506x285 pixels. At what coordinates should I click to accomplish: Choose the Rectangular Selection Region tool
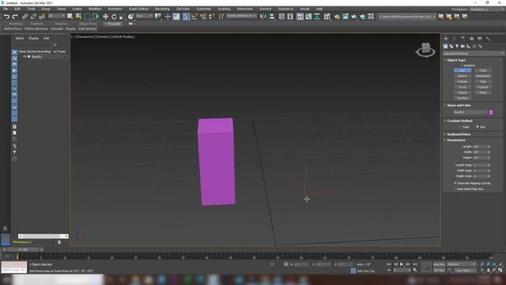87,16
